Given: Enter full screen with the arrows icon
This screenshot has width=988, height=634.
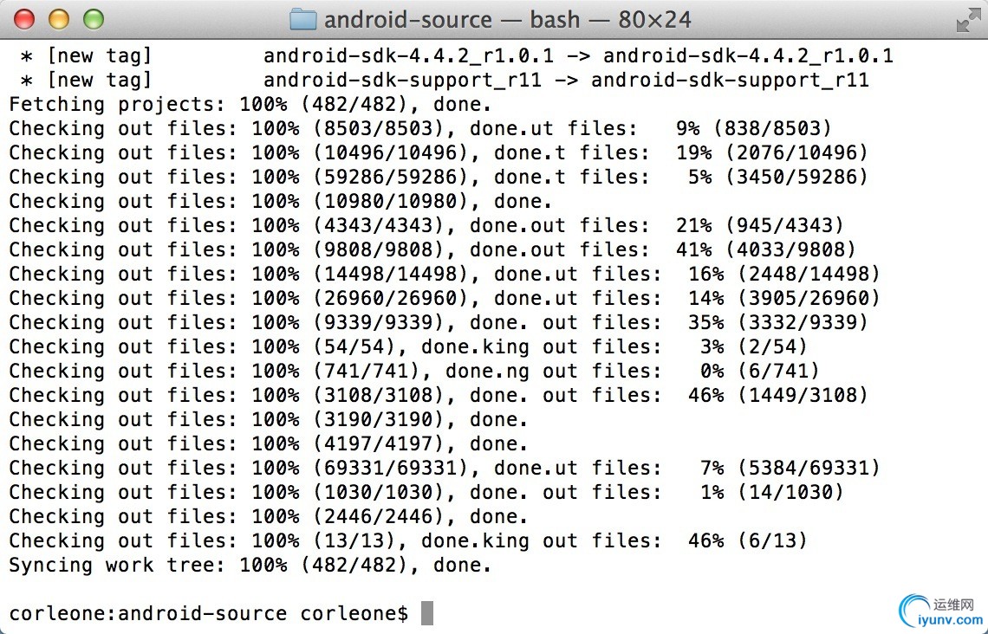Looking at the screenshot, I should pyautogui.click(x=967, y=20).
